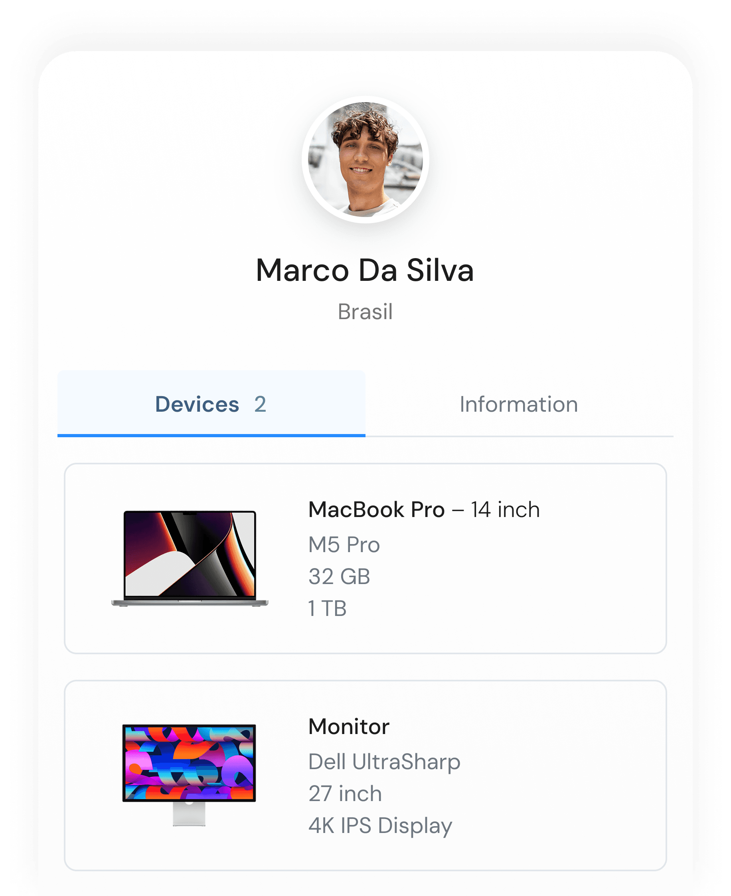731x896 pixels.
Task: Click the Brasil location label
Action: pos(365,312)
